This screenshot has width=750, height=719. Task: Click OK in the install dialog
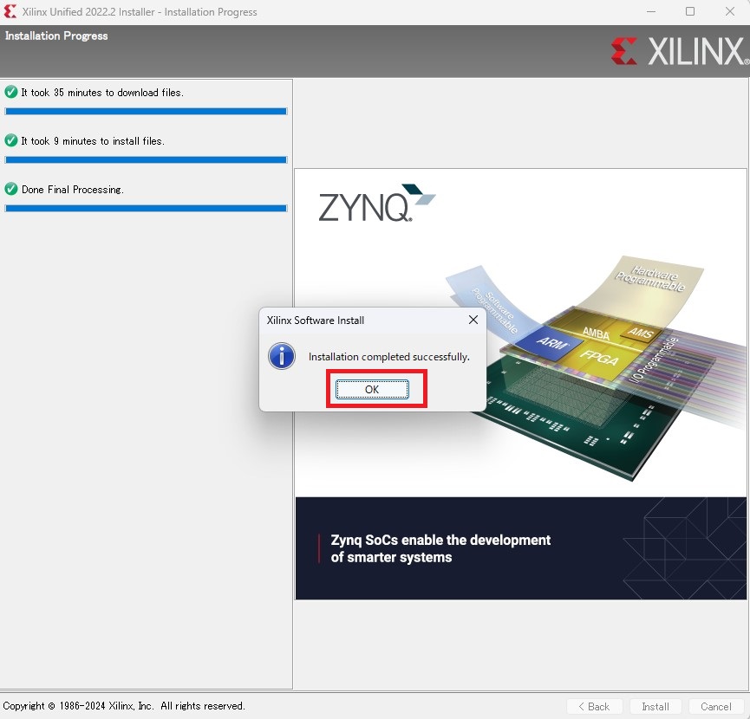pos(372,389)
